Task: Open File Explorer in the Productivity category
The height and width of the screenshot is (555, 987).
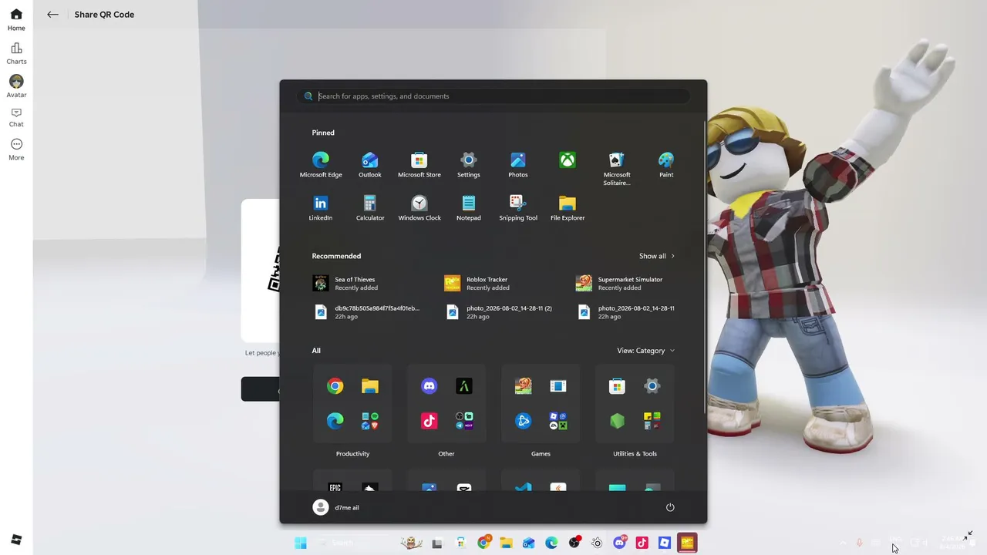Action: 370,386
